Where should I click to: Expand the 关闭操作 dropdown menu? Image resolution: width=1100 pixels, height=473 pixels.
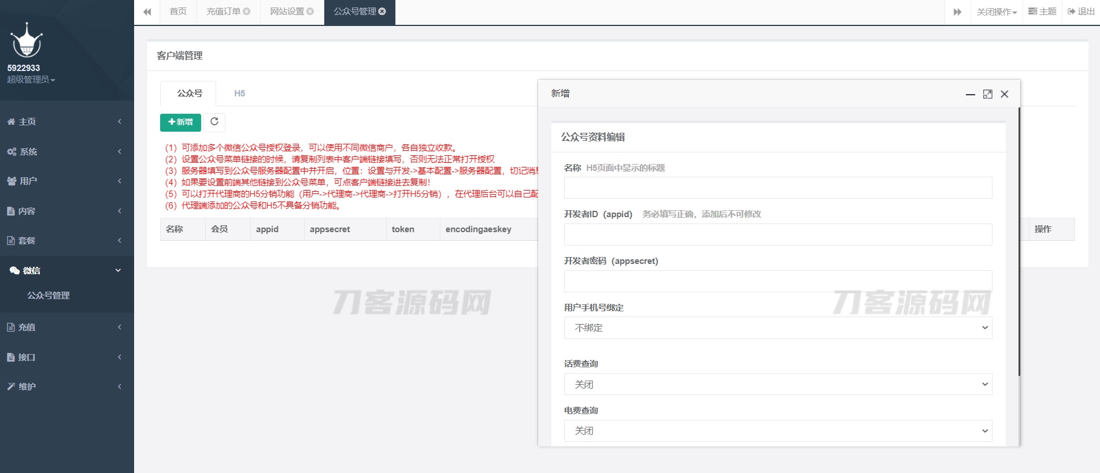997,12
